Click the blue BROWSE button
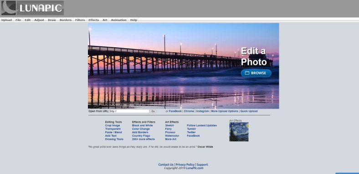This screenshot has height=174, width=359. tap(256, 73)
